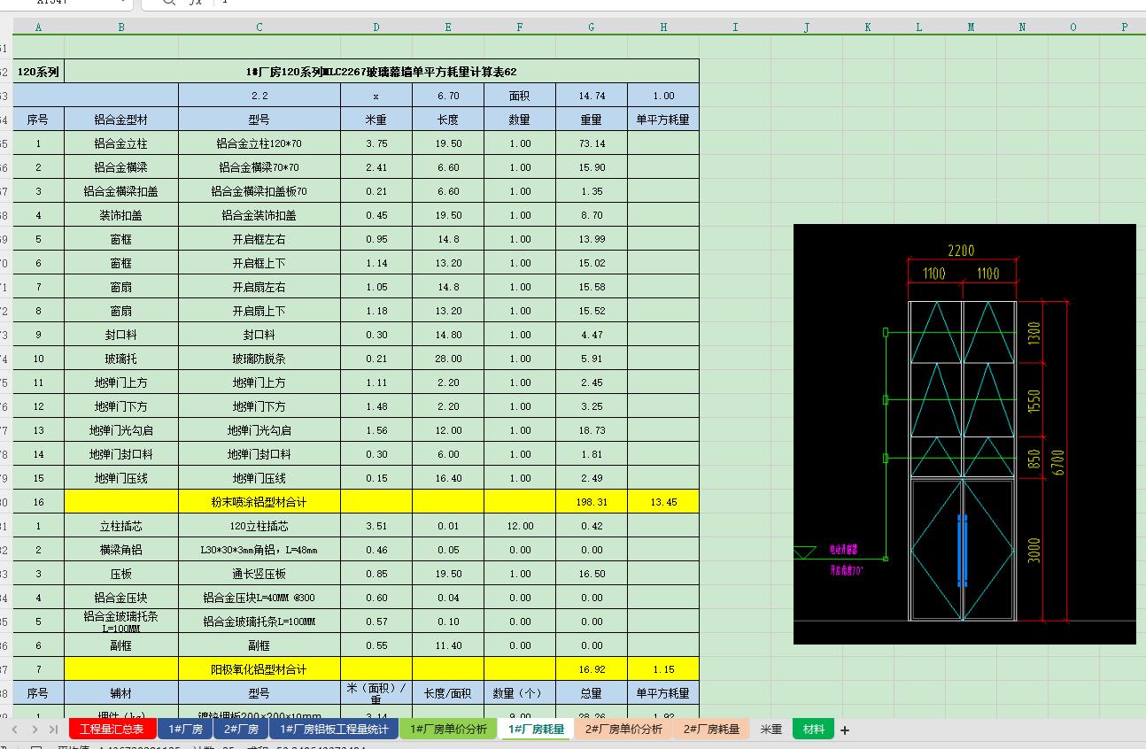This screenshot has height=749, width=1146.
Task: Click the 120系列 cell
Action: pyautogui.click(x=38, y=72)
